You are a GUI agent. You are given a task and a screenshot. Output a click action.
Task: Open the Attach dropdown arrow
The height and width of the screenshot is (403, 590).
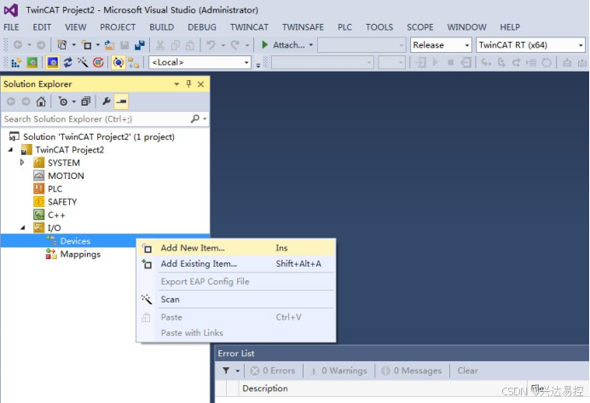click(311, 45)
